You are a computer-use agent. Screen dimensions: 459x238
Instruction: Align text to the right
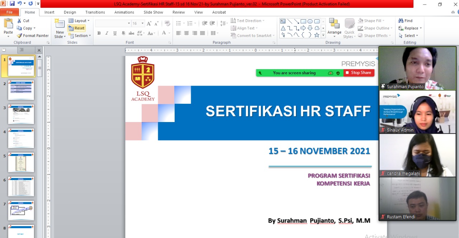coord(194,33)
